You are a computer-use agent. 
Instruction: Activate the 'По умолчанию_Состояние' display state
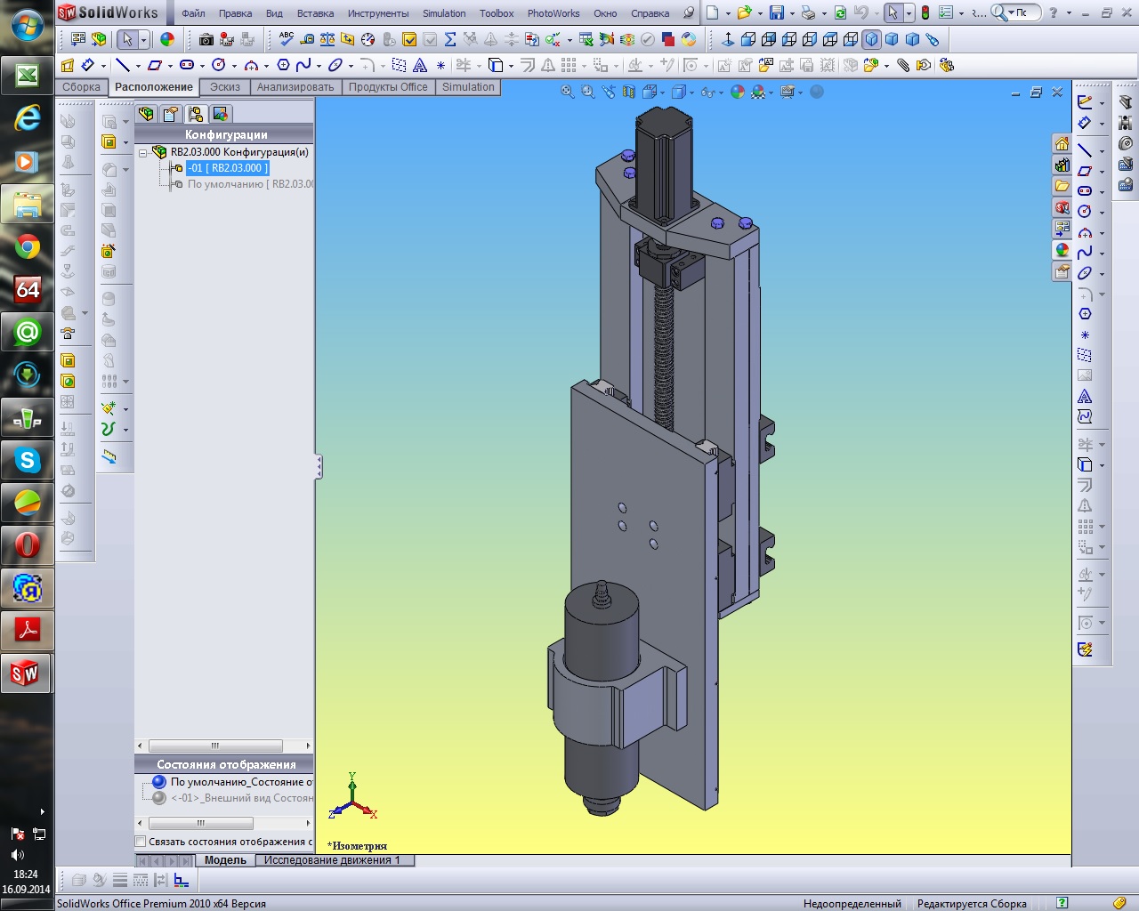[233, 782]
